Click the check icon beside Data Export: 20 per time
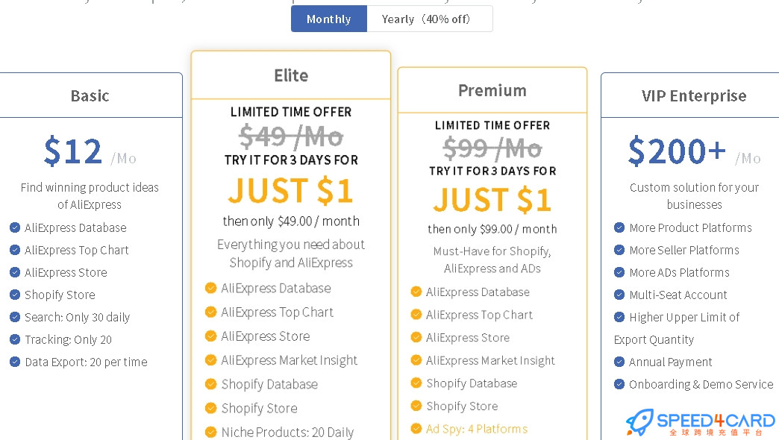 pos(15,362)
